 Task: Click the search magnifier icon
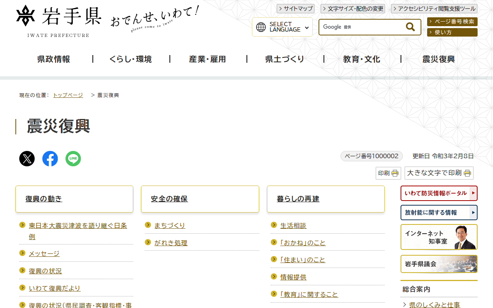[x=410, y=27]
